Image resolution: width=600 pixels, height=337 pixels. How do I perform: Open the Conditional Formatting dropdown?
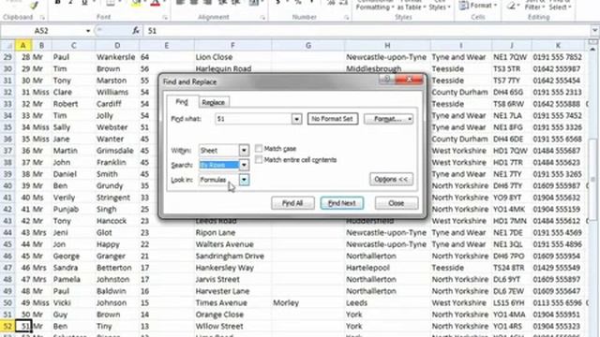(375, 6)
